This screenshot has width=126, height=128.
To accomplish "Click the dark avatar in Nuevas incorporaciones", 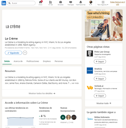I will tap(74, 117).
